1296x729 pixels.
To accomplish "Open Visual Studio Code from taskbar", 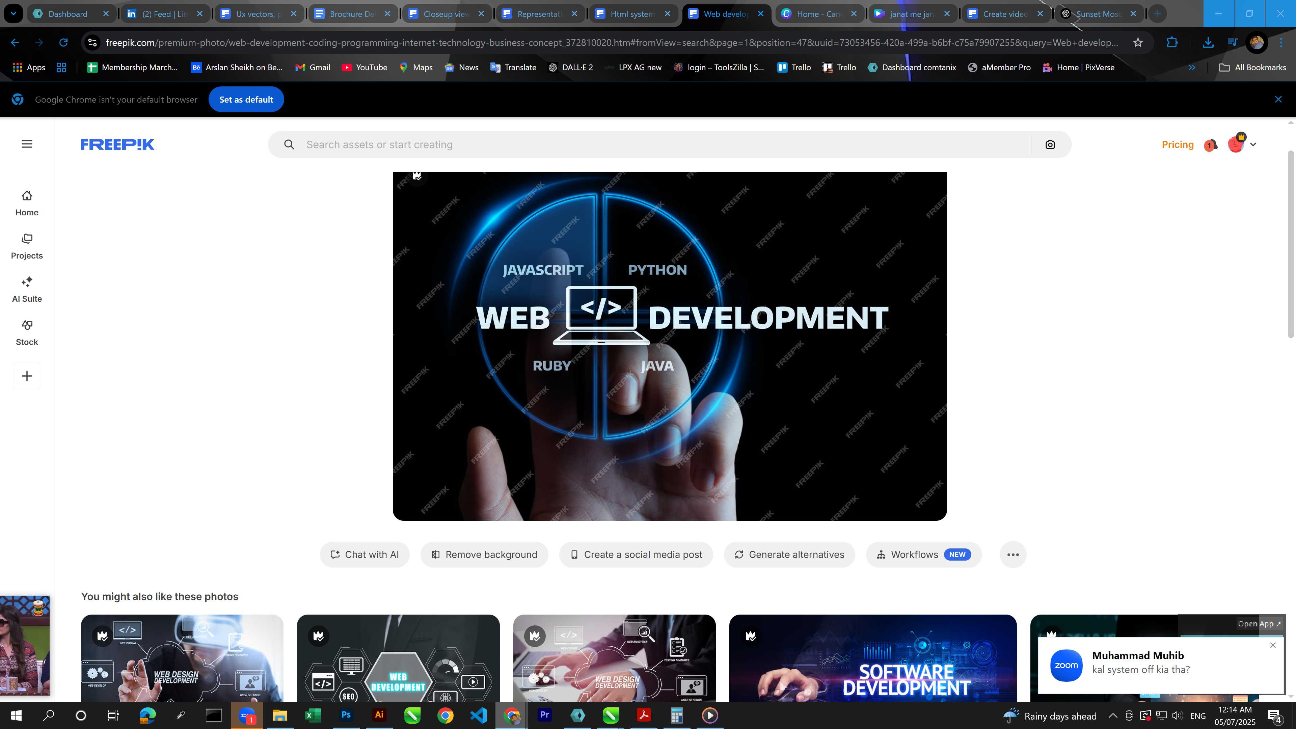I will pyautogui.click(x=478, y=715).
